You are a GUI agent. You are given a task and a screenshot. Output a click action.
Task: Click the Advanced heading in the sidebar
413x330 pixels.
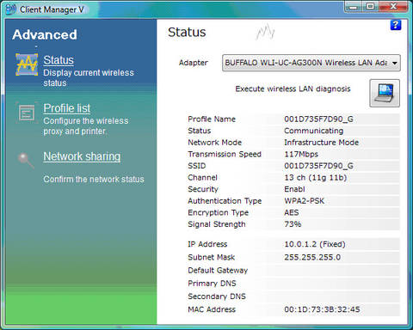pyautogui.click(x=45, y=34)
